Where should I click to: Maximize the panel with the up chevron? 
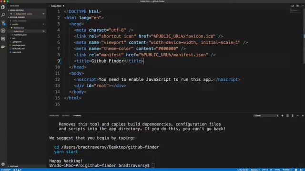[297, 115]
